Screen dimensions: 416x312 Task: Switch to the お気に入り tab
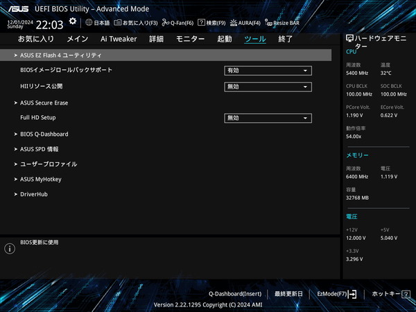tap(36, 39)
